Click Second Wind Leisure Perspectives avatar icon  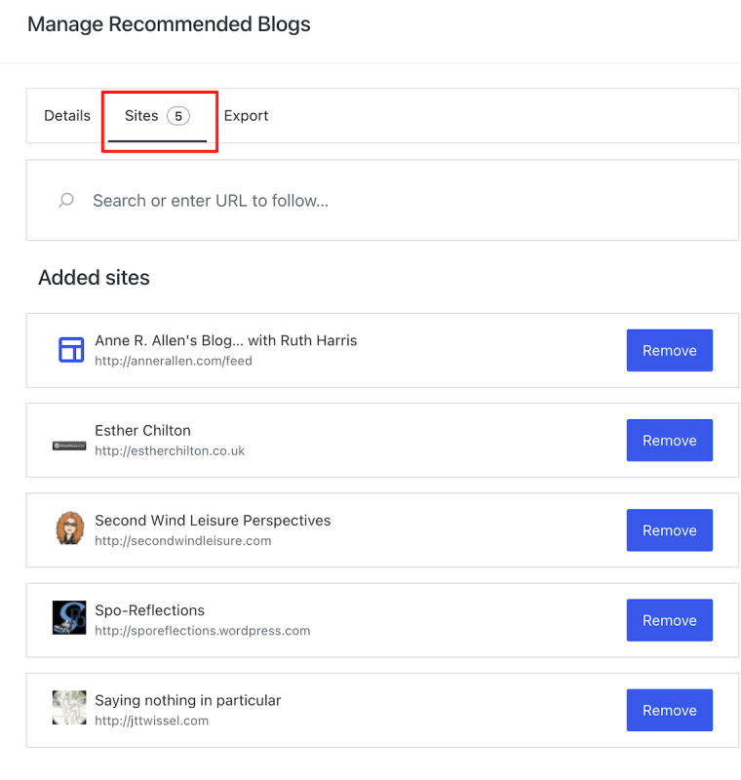tap(69, 529)
